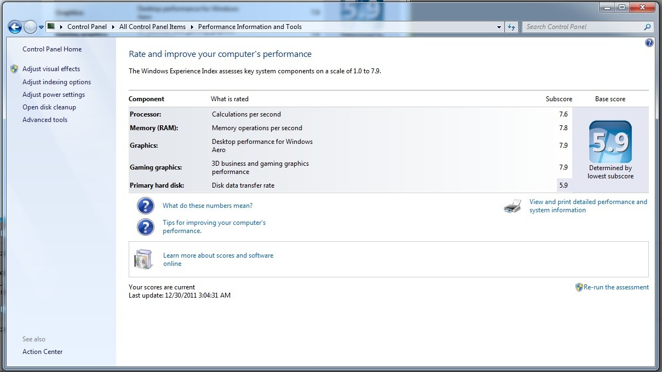This screenshot has width=662, height=372.
Task: Click the Forward navigation arrow button
Action: point(31,27)
